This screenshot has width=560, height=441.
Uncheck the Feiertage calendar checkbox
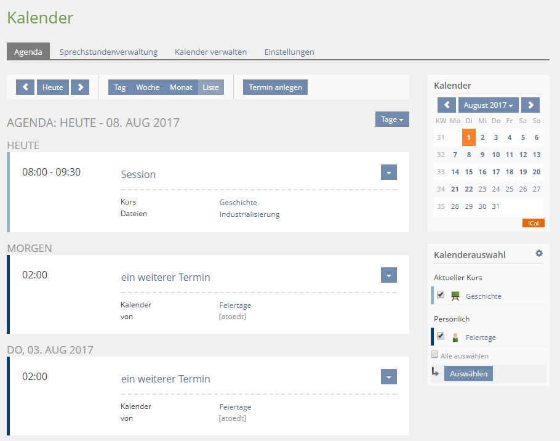[441, 336]
